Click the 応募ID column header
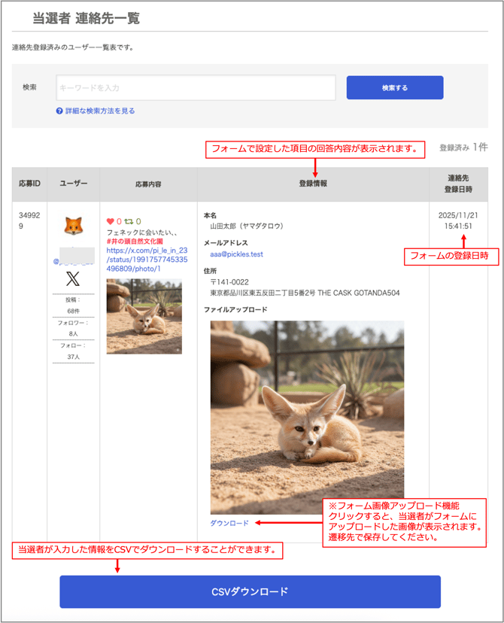Viewport: 504px width, 623px height. pyautogui.click(x=29, y=184)
